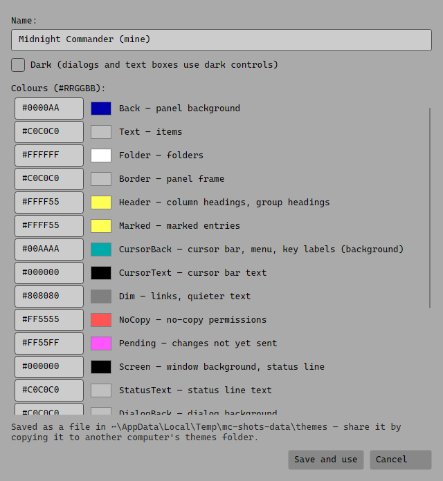Click the Border panel frame swatch
This screenshot has height=481, width=443.
click(101, 179)
